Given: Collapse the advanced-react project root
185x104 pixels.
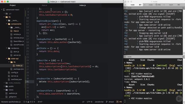Looking at the screenshot, I should click(x=2, y=10).
